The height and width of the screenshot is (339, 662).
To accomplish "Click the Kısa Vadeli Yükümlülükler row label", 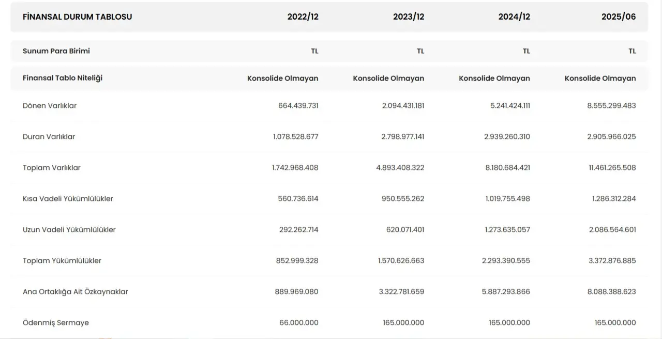I will (68, 198).
